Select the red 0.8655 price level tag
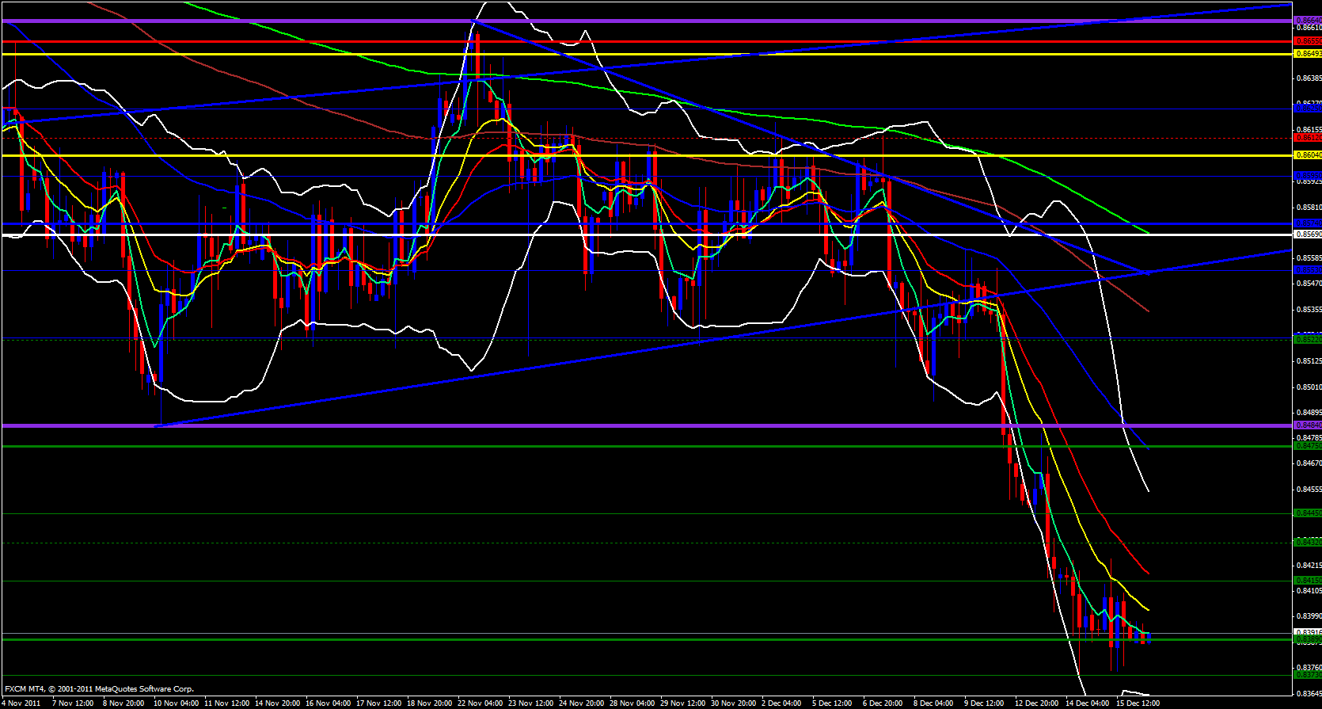The image size is (1322, 709). [x=1306, y=41]
